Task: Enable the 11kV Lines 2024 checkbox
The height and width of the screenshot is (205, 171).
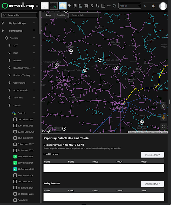Action: (x=15, y=175)
